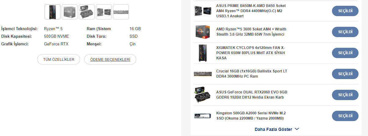Screen dimensions: 368x136
Task: Select the RAM stick thumbnail in gallery
Action: pos(121,12)
